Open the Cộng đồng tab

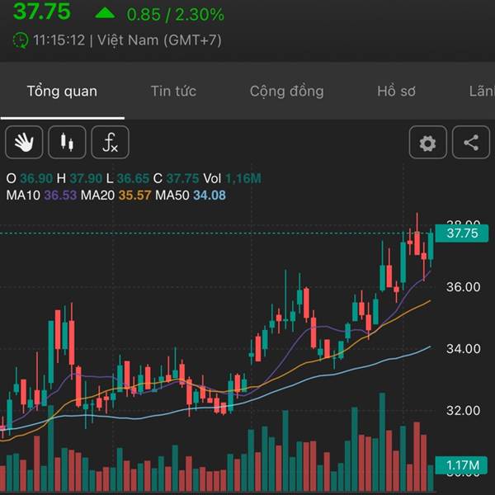click(x=286, y=92)
